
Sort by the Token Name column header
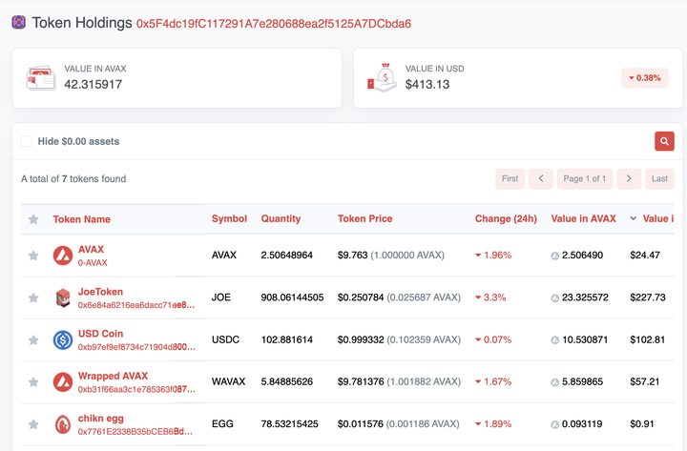coord(81,219)
